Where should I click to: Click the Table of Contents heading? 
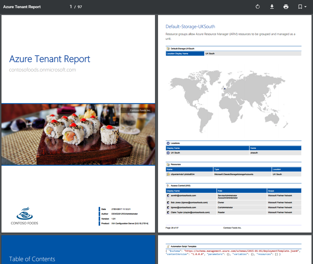[32, 259]
